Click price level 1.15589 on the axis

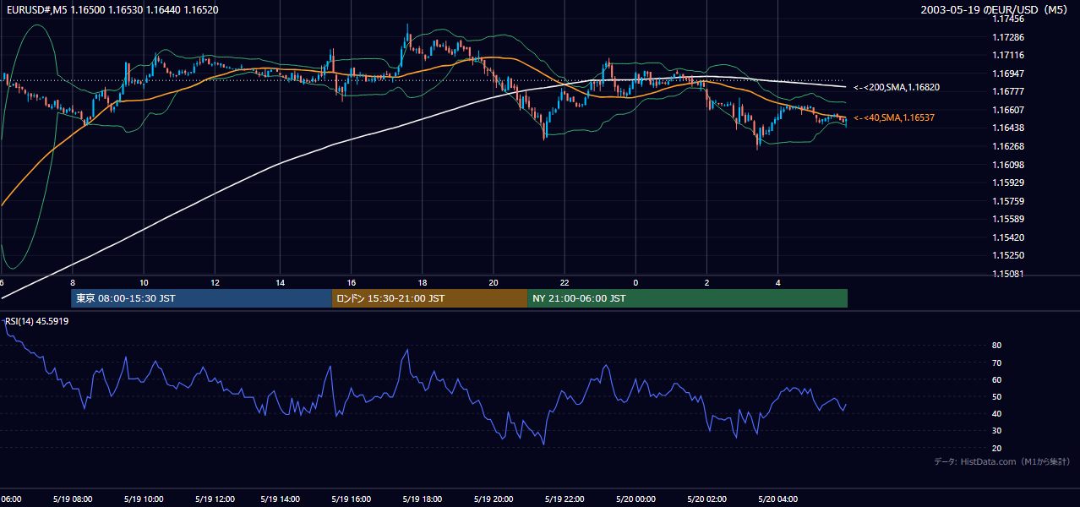tap(1007, 219)
